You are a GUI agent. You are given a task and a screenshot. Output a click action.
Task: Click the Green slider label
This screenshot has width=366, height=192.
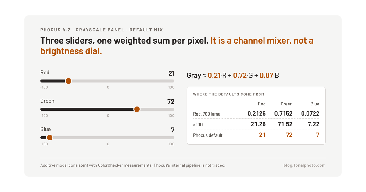click(x=47, y=101)
